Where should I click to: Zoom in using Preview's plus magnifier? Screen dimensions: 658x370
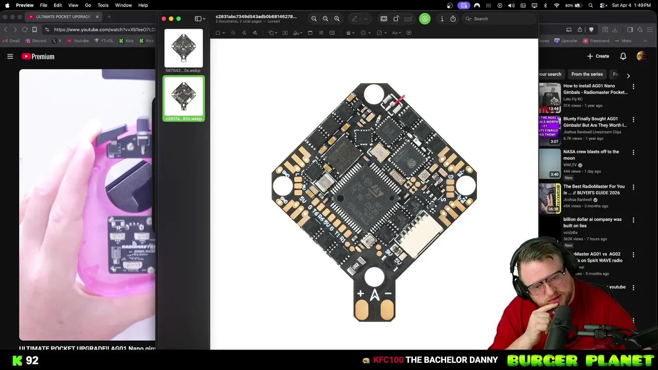pyautogui.click(x=337, y=18)
